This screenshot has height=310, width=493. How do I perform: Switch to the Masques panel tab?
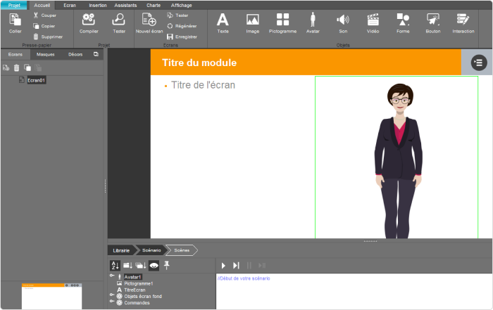point(45,54)
